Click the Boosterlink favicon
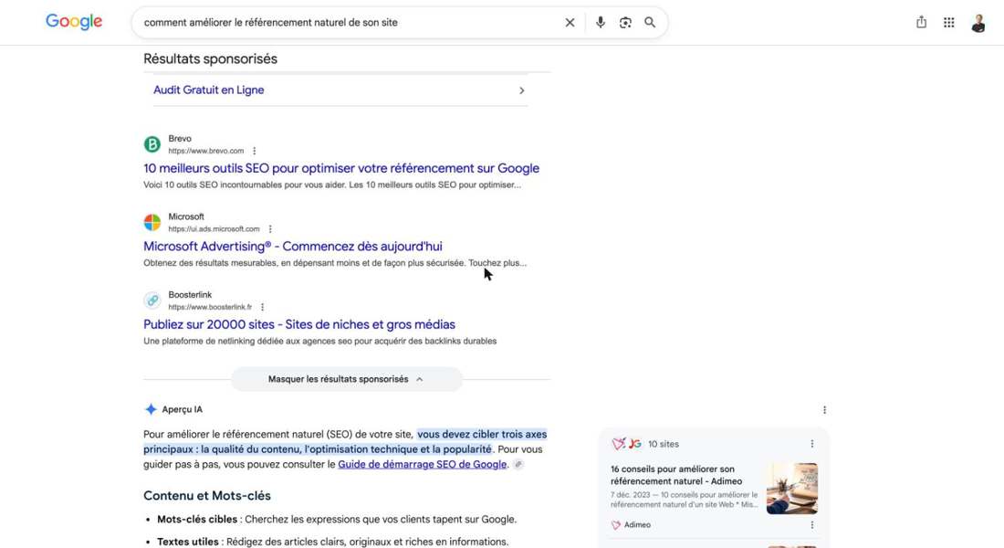 coord(152,300)
